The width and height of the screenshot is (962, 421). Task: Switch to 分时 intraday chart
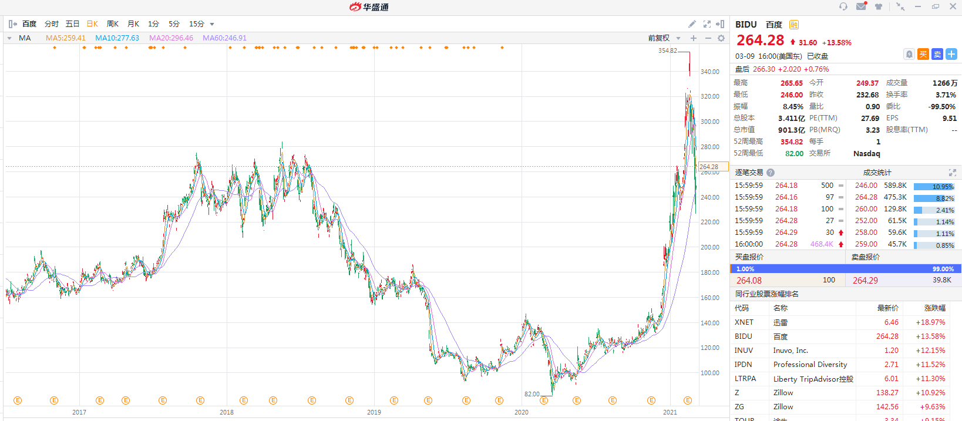[52, 24]
